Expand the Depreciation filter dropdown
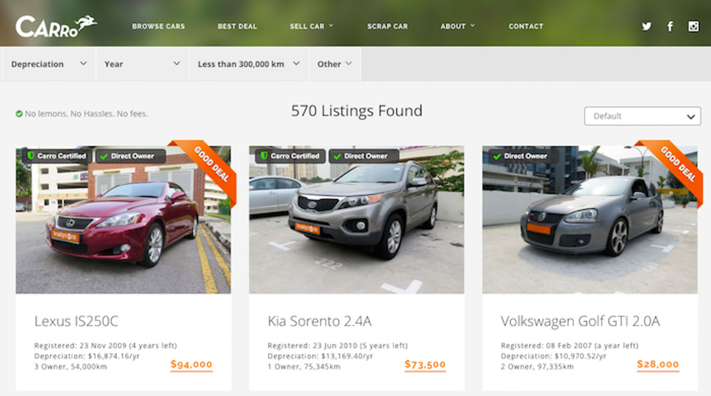Screen dimensions: 711x396 [x=49, y=64]
